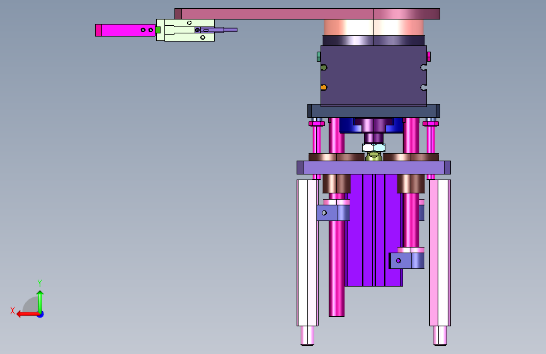Image resolution: width=546 pixels, height=354 pixels.
Task: Select the white coupling nut in center
Action: click(373, 148)
